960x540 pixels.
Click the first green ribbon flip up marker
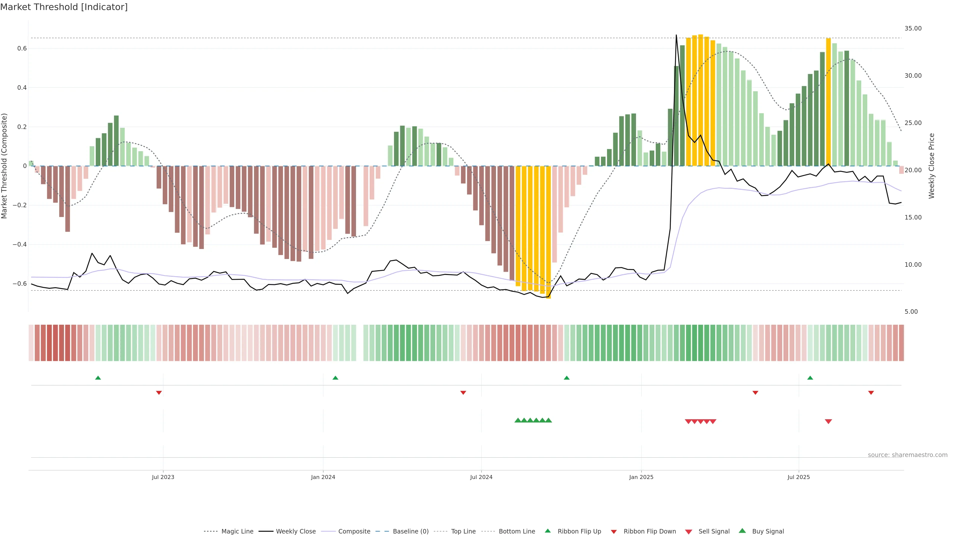click(x=98, y=378)
